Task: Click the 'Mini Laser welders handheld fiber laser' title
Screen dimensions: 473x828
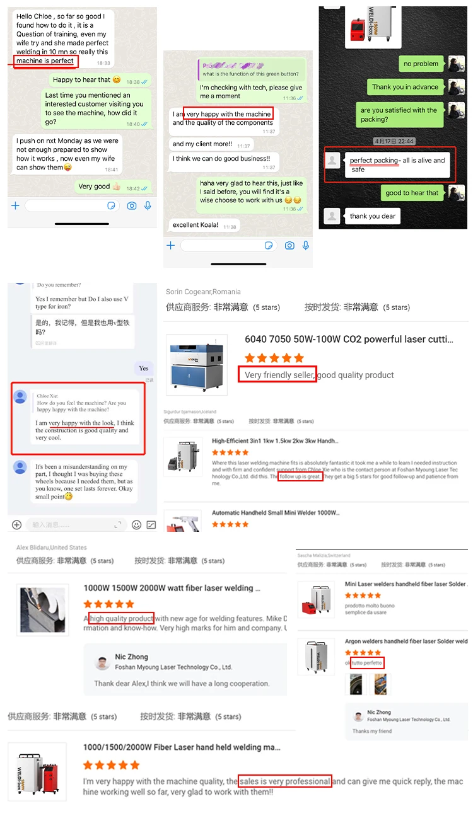Action: 406,584
